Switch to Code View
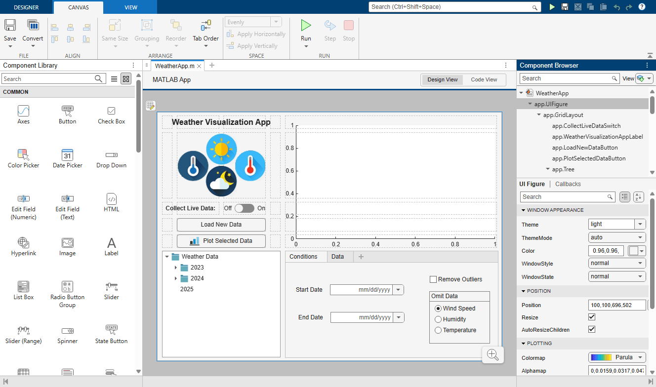 [x=484, y=79]
